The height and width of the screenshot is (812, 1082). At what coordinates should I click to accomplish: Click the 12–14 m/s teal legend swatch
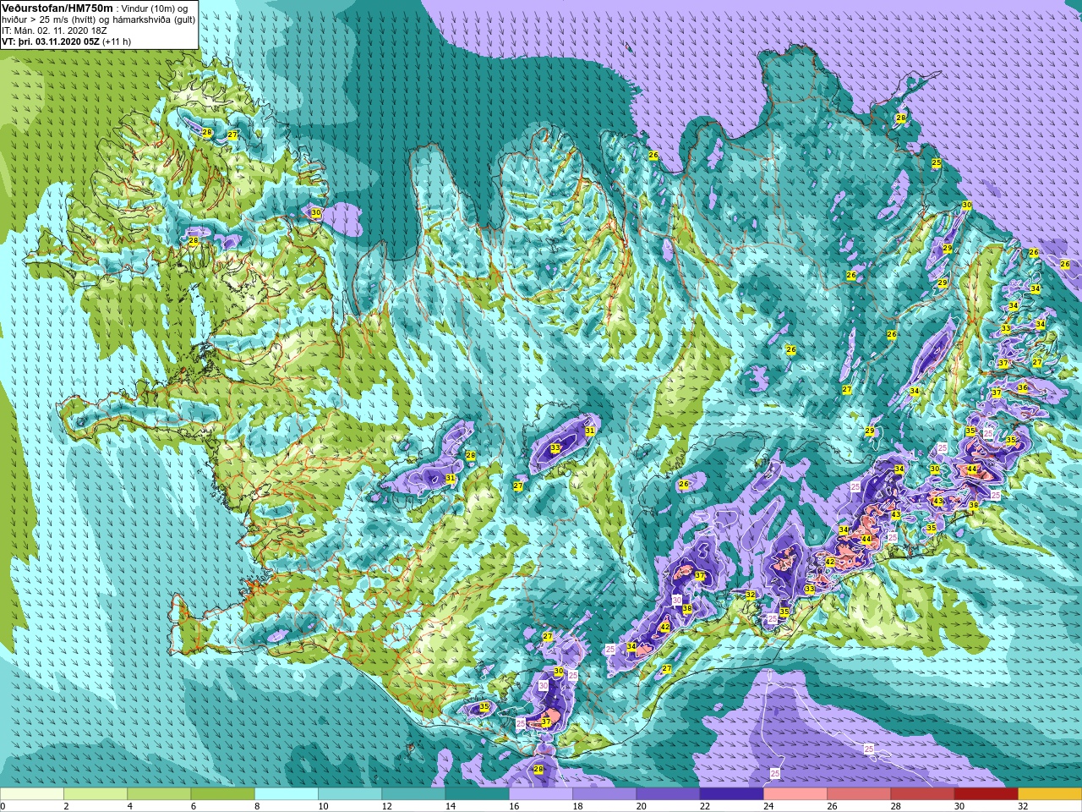pyautogui.click(x=413, y=794)
